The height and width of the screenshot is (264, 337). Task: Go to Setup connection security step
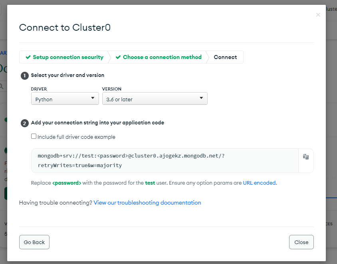(64, 57)
